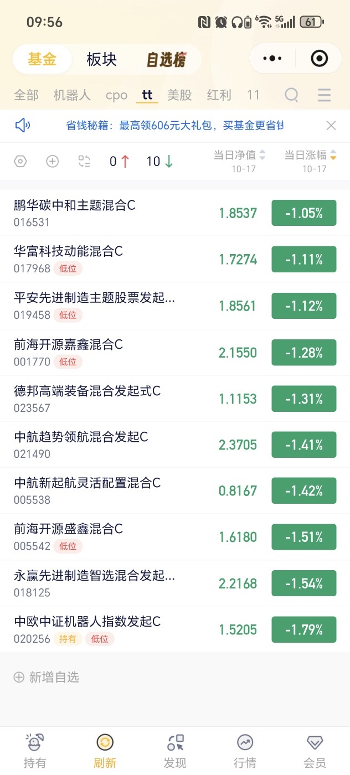Open mini-program three-dot menu
Screen dimensions: 350x775
pyautogui.click(x=272, y=58)
